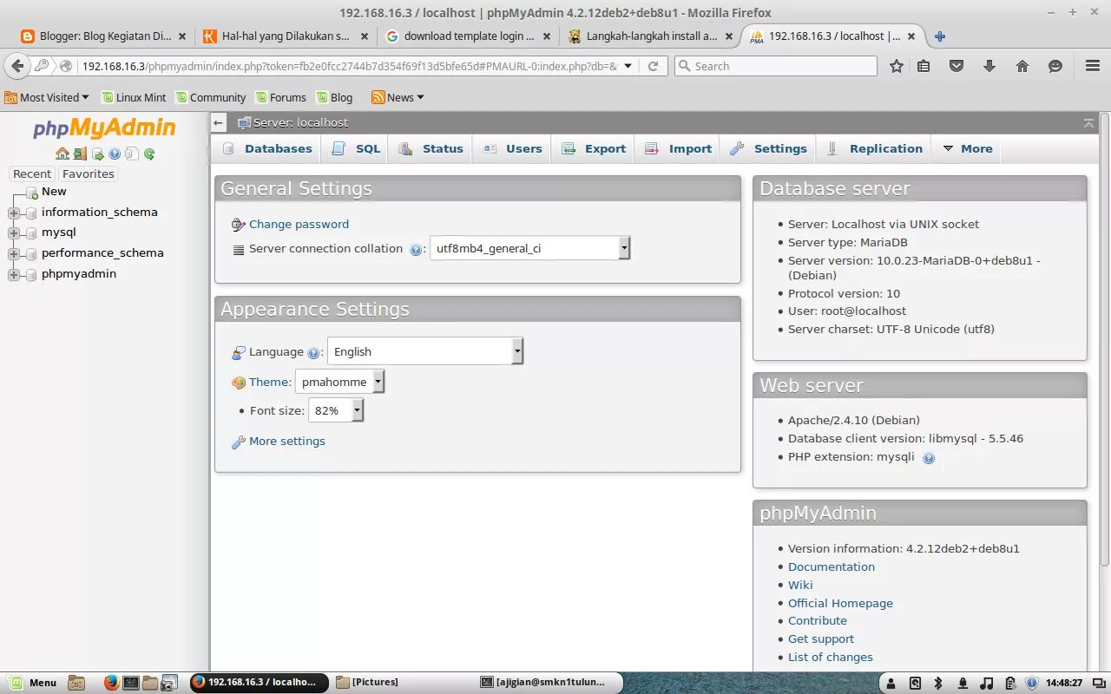Switch to the download template login browser tab
1111x694 pixels.
pyautogui.click(x=469, y=36)
